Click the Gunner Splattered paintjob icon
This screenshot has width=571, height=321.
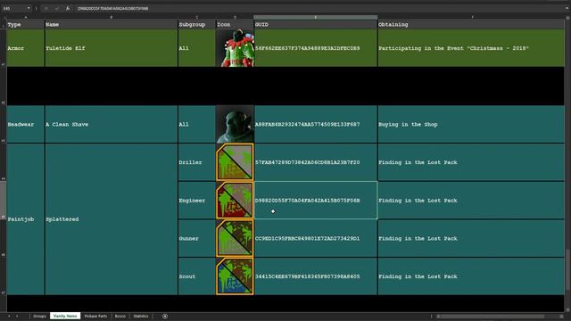[x=235, y=238]
